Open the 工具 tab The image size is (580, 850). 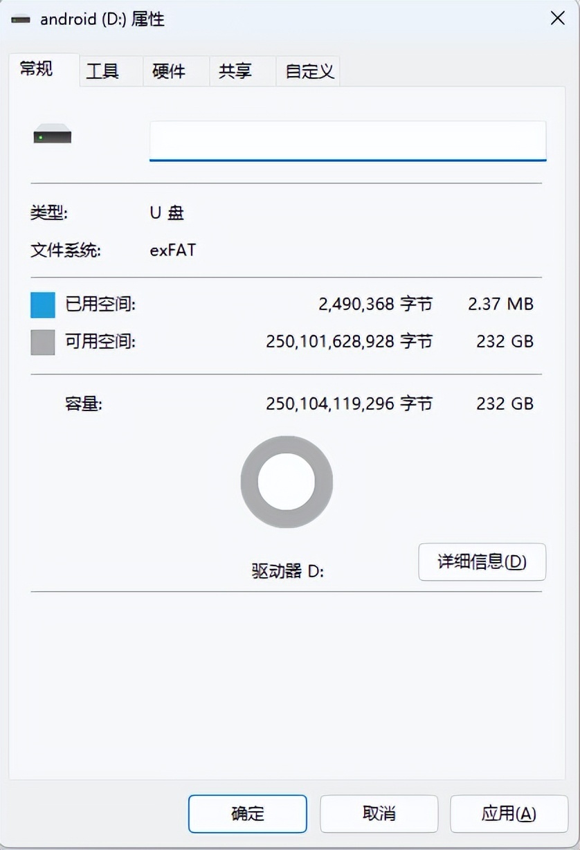(102, 71)
